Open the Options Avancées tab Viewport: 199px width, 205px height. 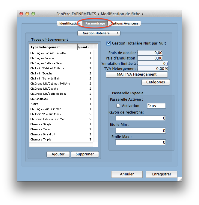124,23
